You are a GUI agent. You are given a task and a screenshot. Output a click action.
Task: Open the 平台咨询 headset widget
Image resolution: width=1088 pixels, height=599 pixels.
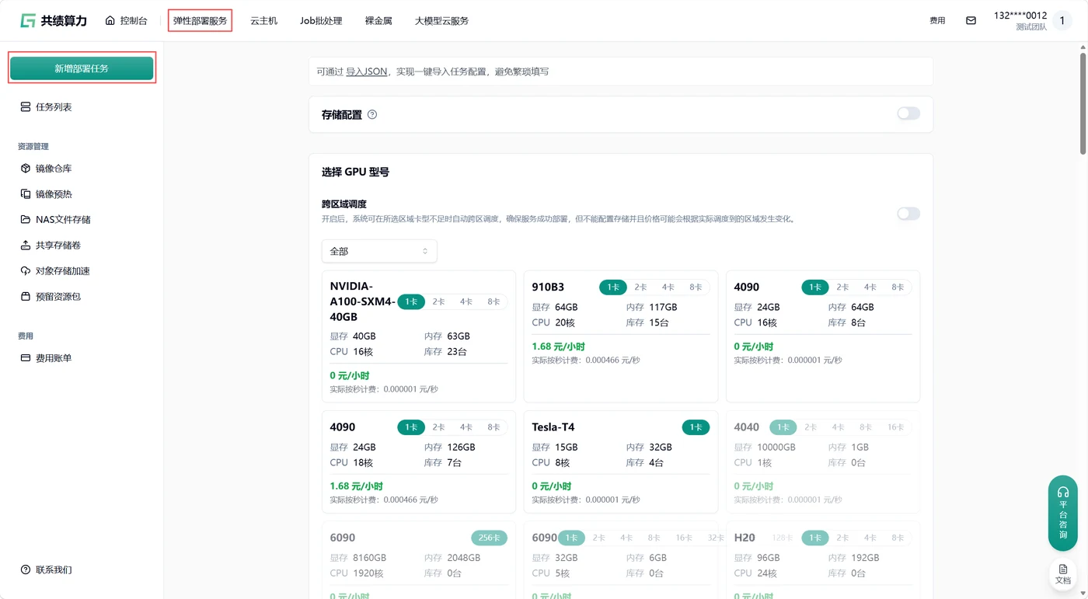tap(1063, 514)
